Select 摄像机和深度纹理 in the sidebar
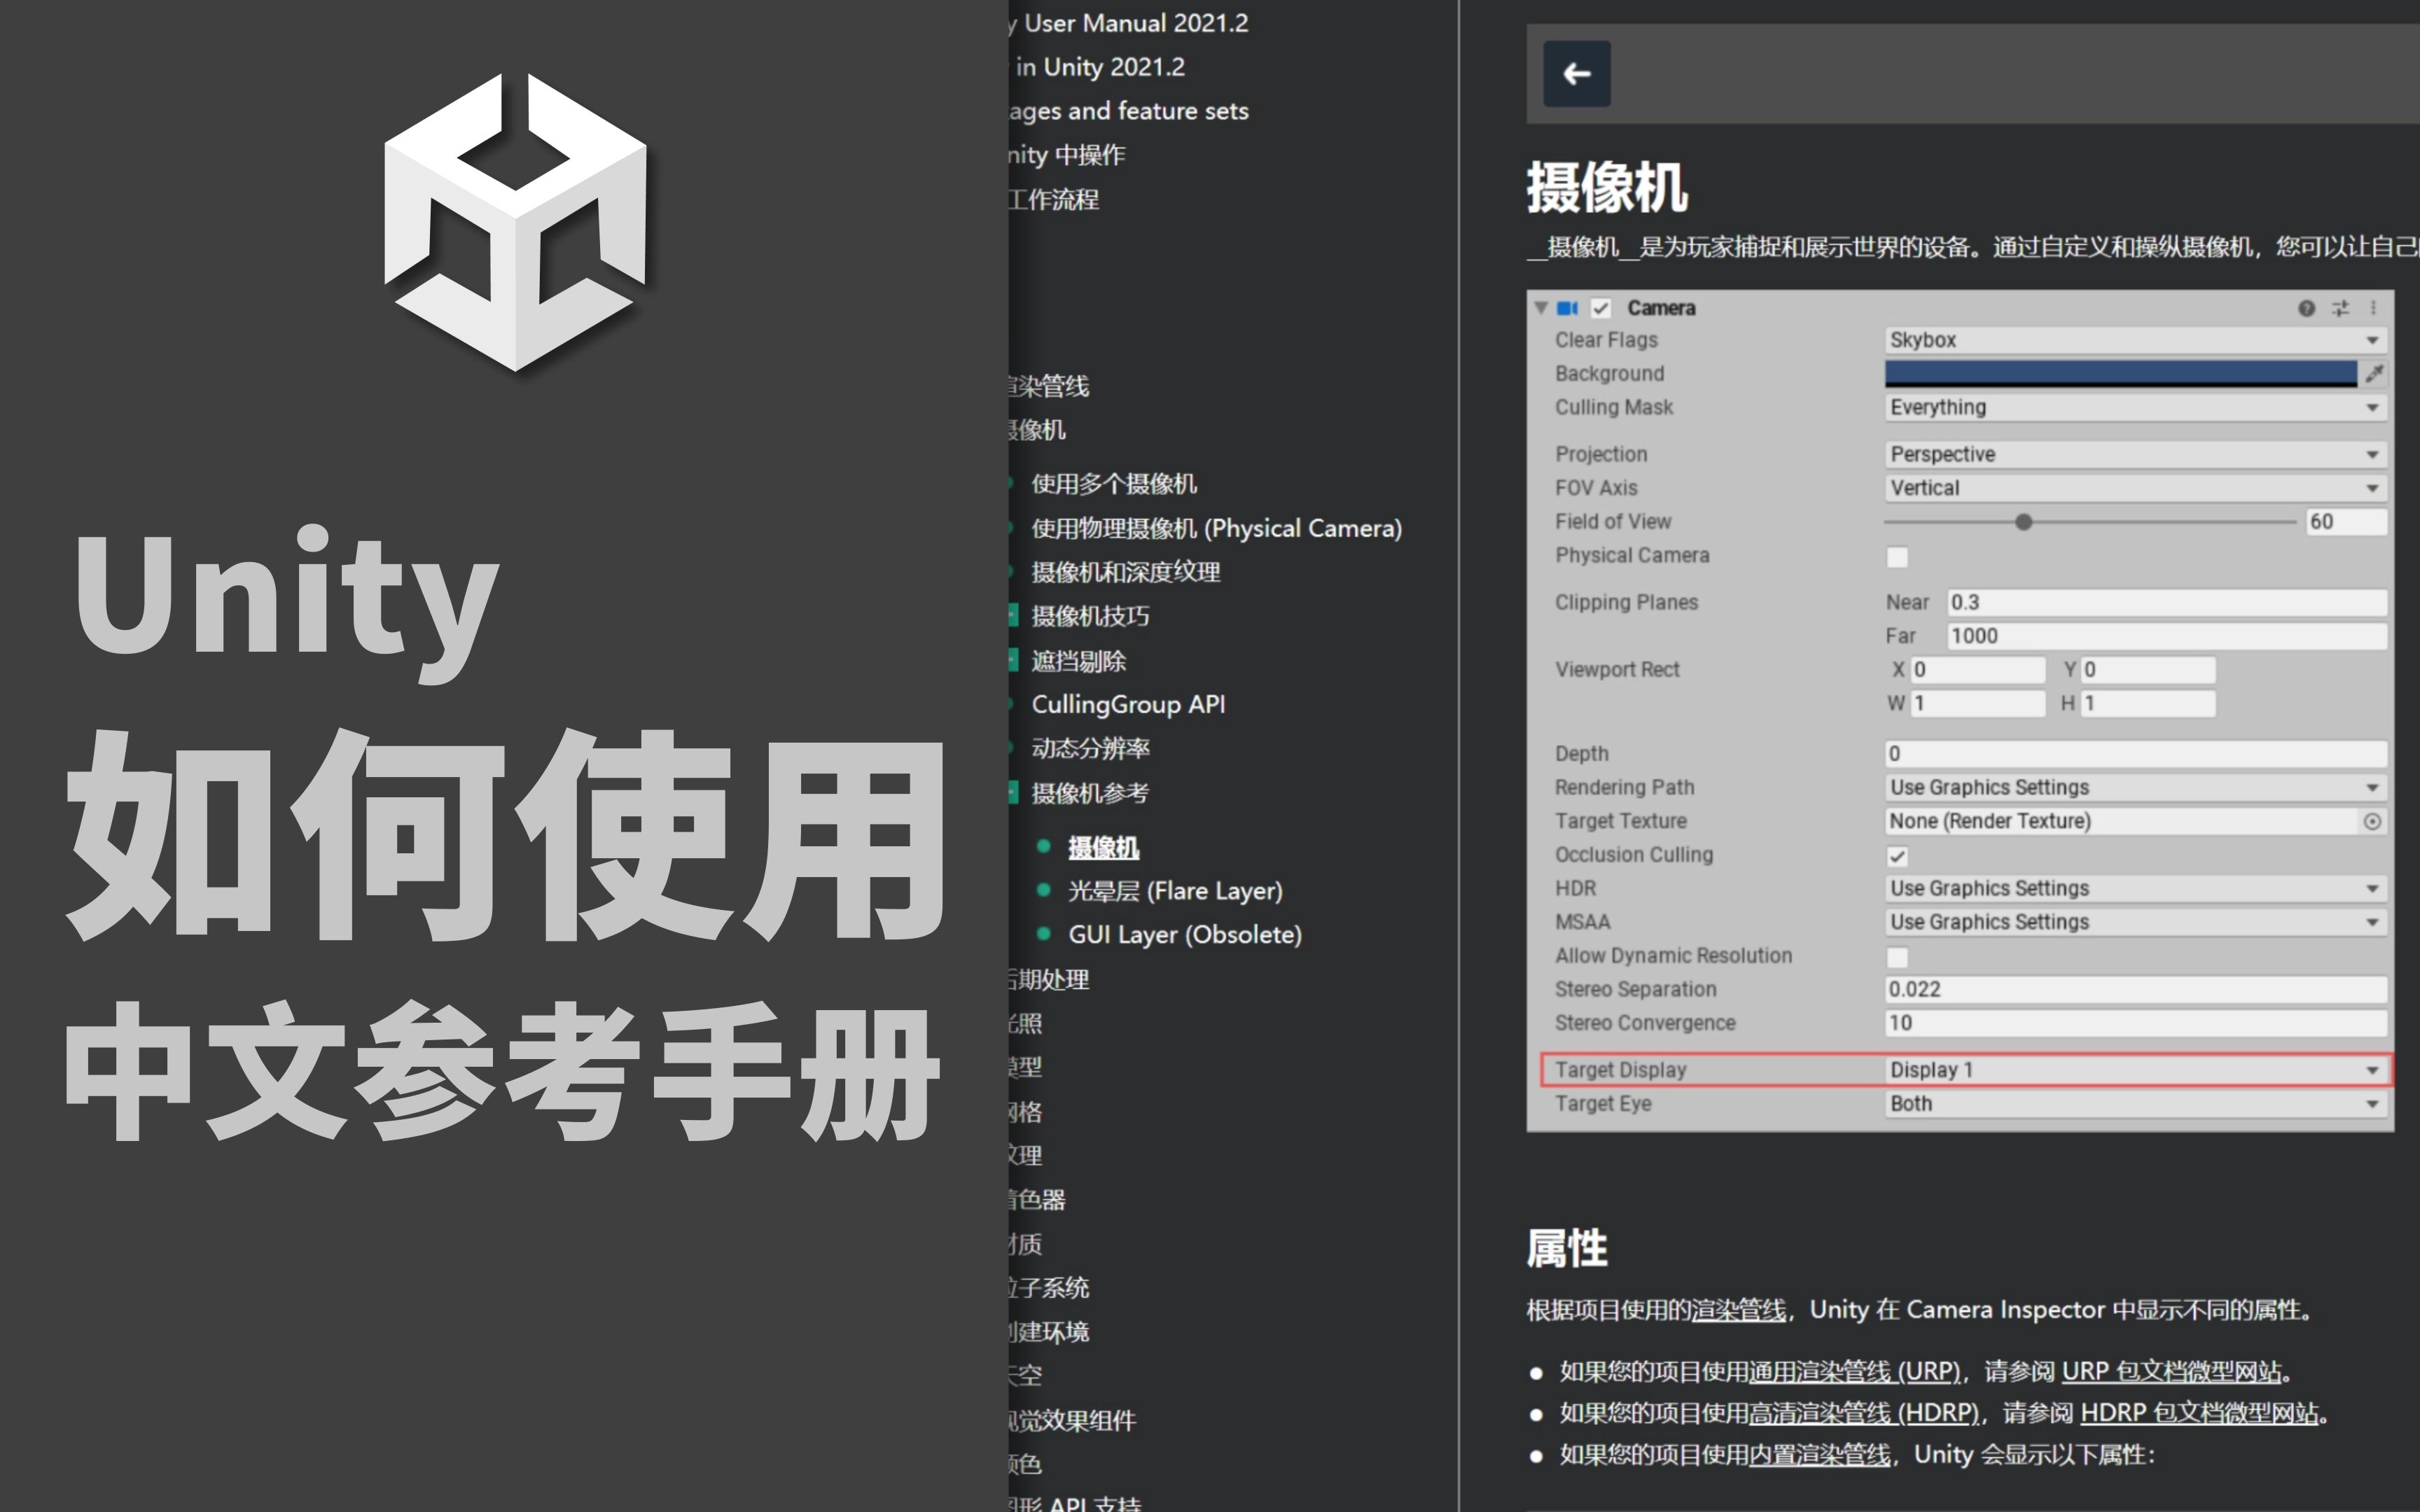 point(1126,572)
